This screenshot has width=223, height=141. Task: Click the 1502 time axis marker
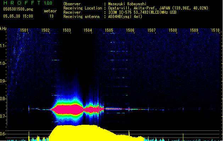tap(45, 30)
